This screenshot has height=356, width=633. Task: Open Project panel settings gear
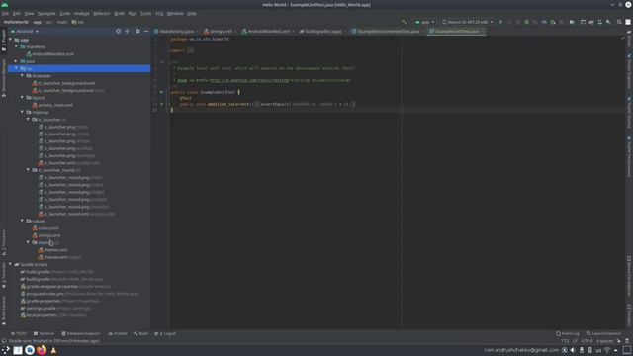coord(137,31)
